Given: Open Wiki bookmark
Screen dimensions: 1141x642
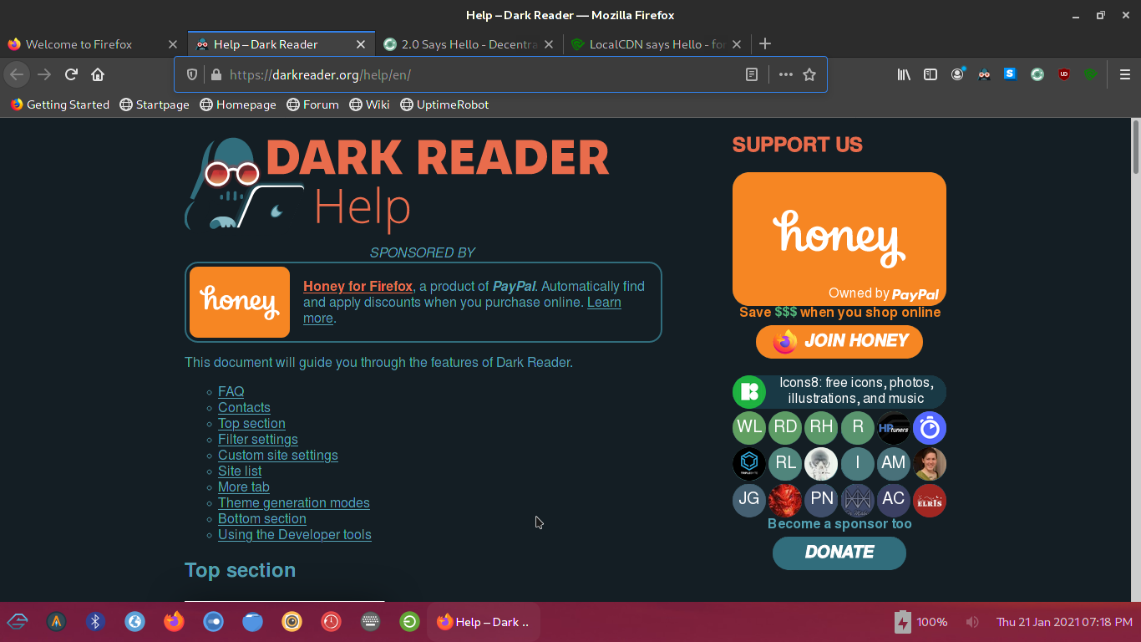Looking at the screenshot, I should pos(369,104).
